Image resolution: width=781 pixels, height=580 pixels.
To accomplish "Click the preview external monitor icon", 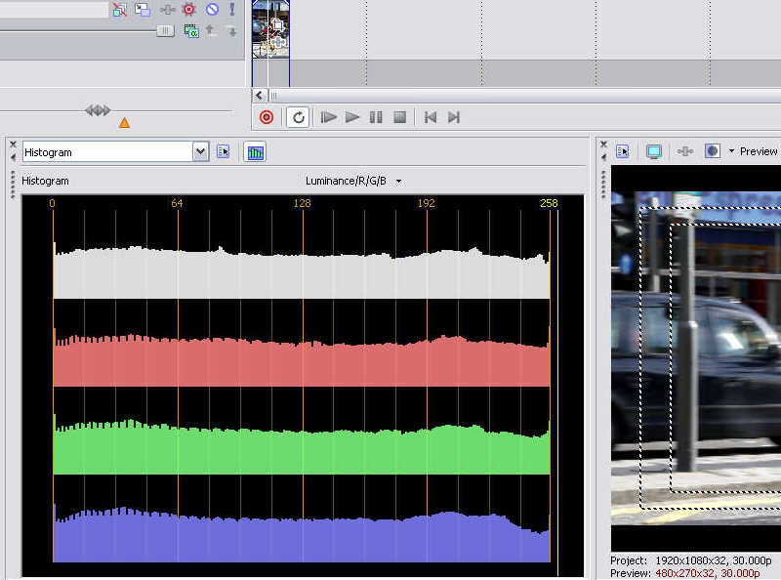I will coord(654,151).
